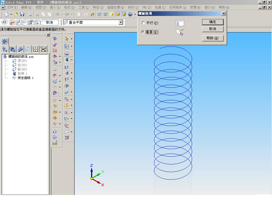This screenshot has height=204, width=272.
Task: Open the Select tool dropdown arrow
Action: coord(71,39)
